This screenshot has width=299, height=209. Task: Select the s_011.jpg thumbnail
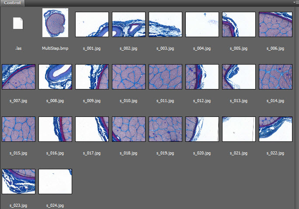click(165, 77)
